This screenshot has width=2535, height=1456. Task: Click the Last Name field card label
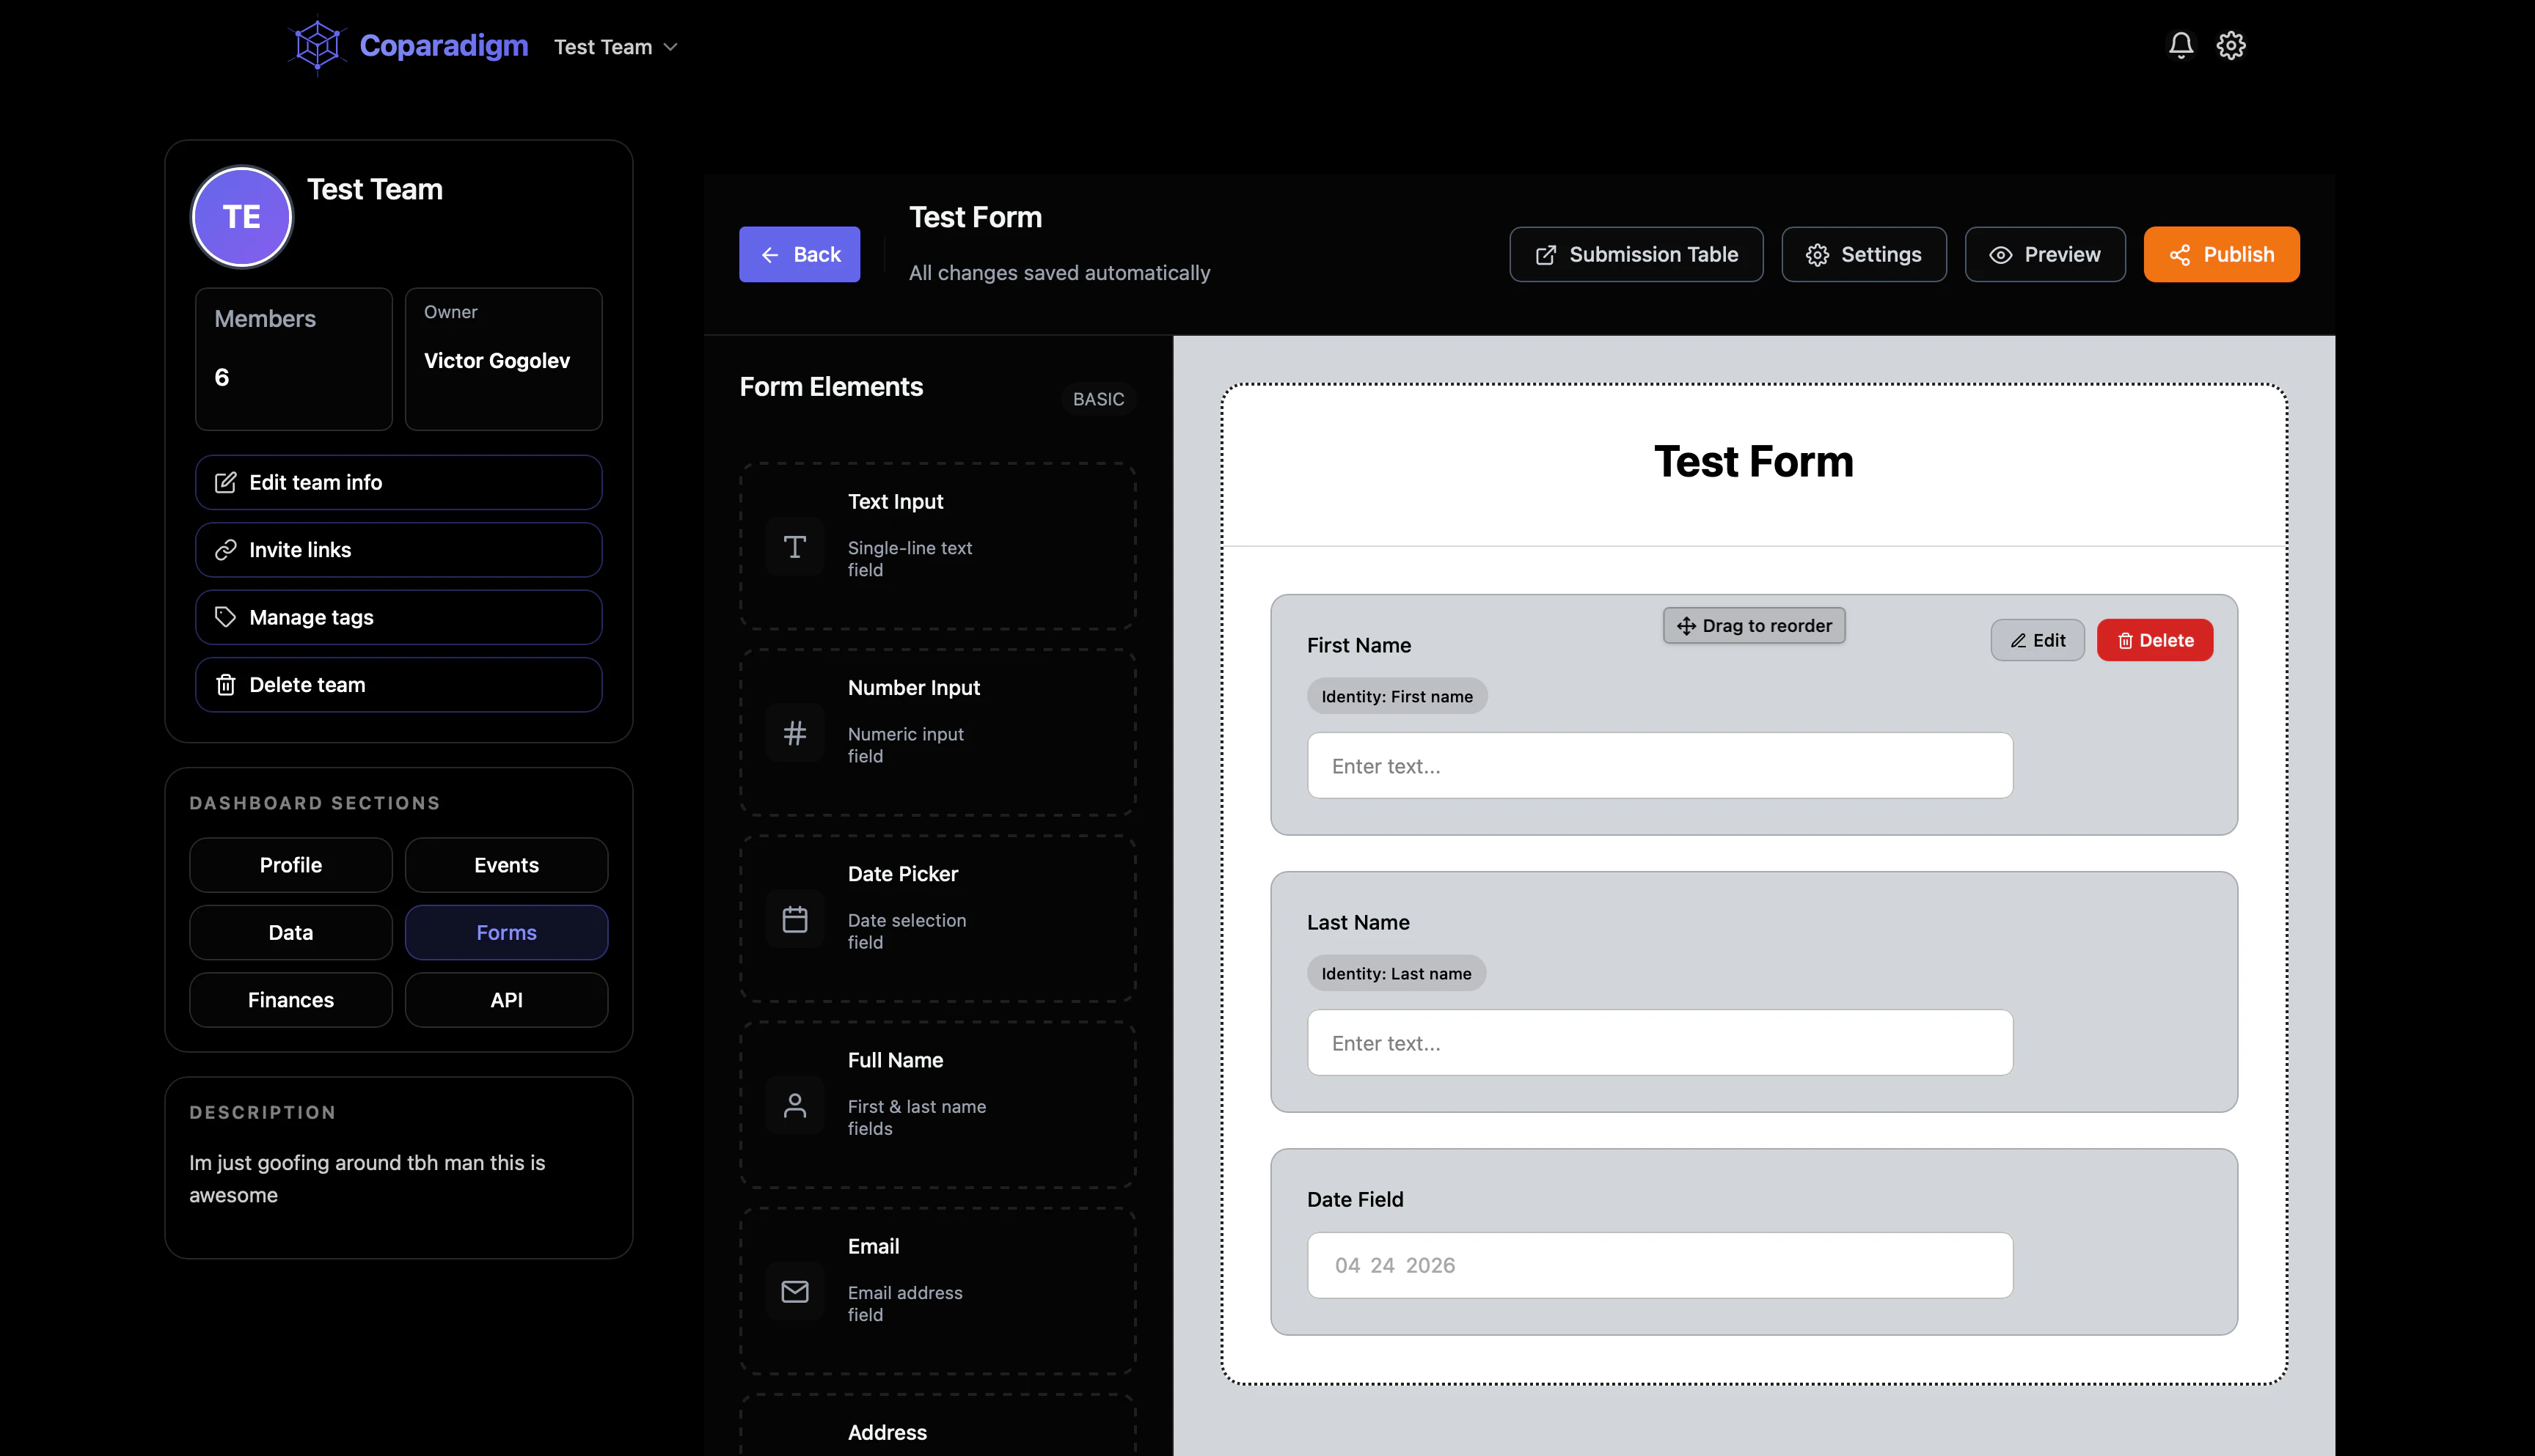click(1358, 923)
